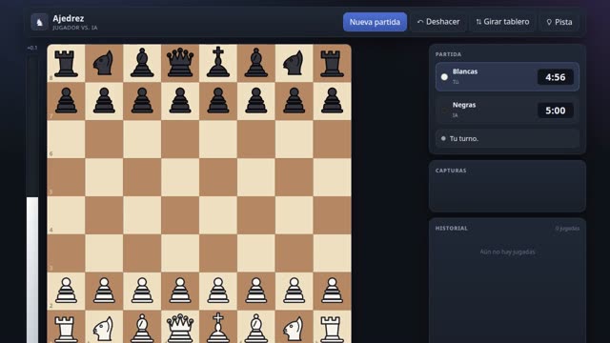Select the white pawn on f2
This screenshot has width=610, height=343.
click(x=256, y=291)
